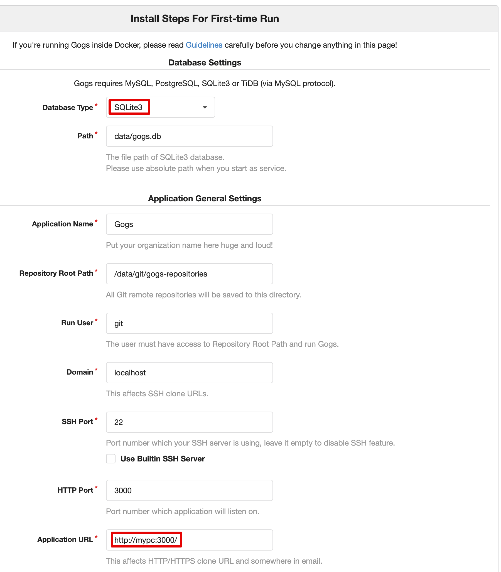The image size is (501, 572).
Task: Click the Application Name label
Action: 62,224
